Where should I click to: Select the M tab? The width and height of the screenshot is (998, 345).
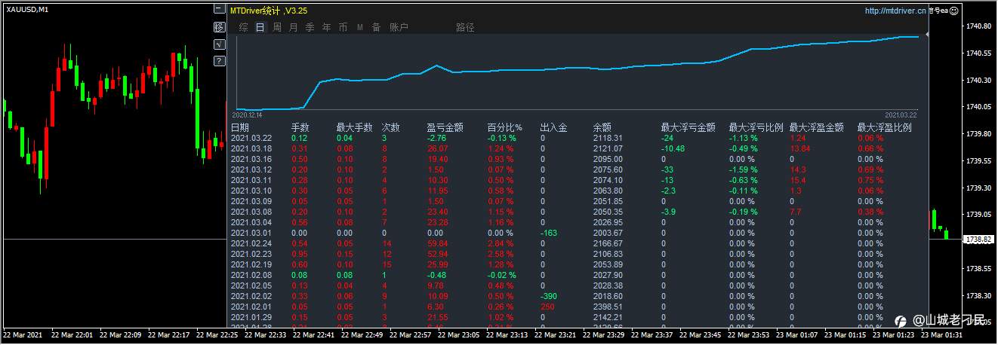tap(359, 27)
